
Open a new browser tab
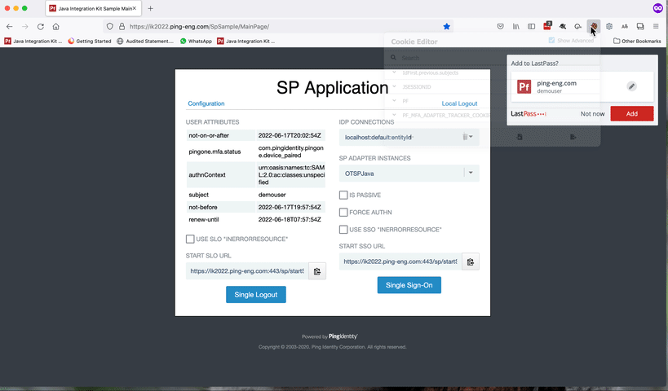coord(150,8)
